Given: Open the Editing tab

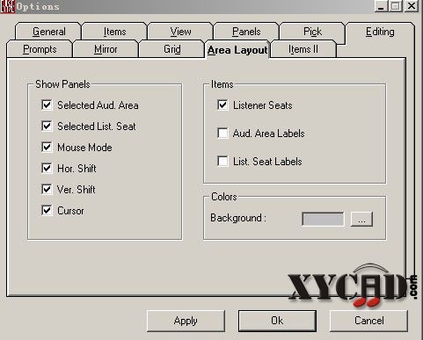Looking at the screenshot, I should [380, 32].
